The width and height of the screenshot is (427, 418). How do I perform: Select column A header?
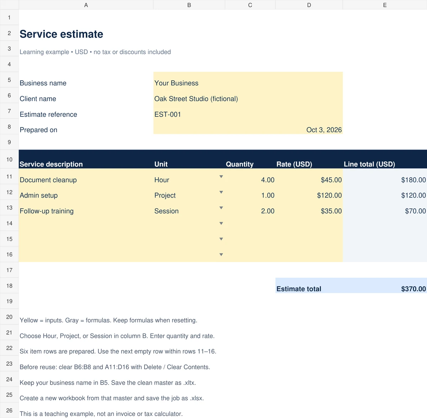tap(86, 5)
